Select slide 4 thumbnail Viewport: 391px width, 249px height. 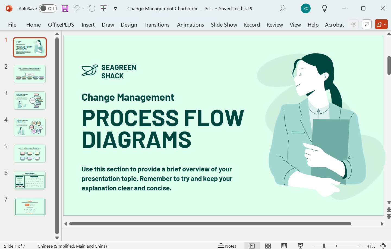pos(30,127)
